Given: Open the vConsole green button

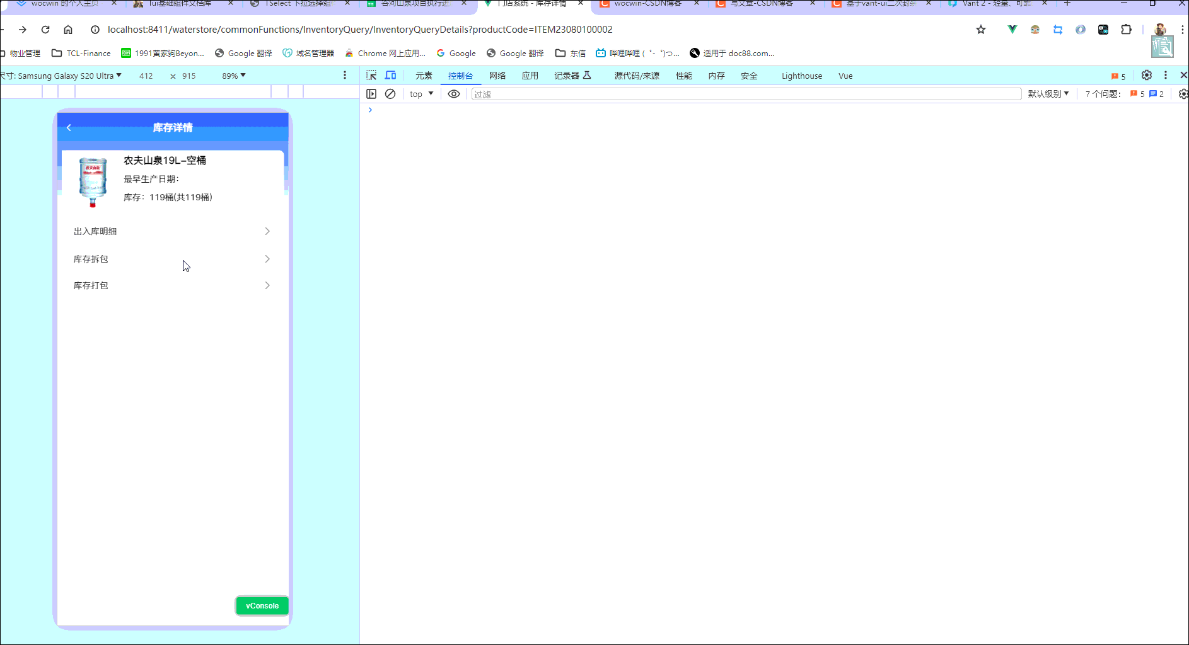Looking at the screenshot, I should (262, 606).
